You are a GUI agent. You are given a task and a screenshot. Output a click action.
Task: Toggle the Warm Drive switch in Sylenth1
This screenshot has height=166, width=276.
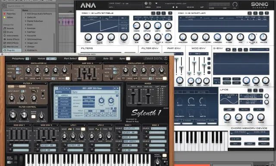33,117
